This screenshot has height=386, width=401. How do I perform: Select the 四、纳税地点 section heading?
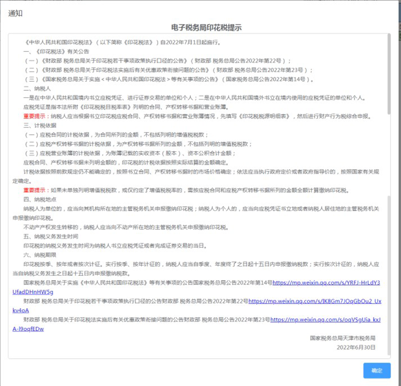[40, 199]
